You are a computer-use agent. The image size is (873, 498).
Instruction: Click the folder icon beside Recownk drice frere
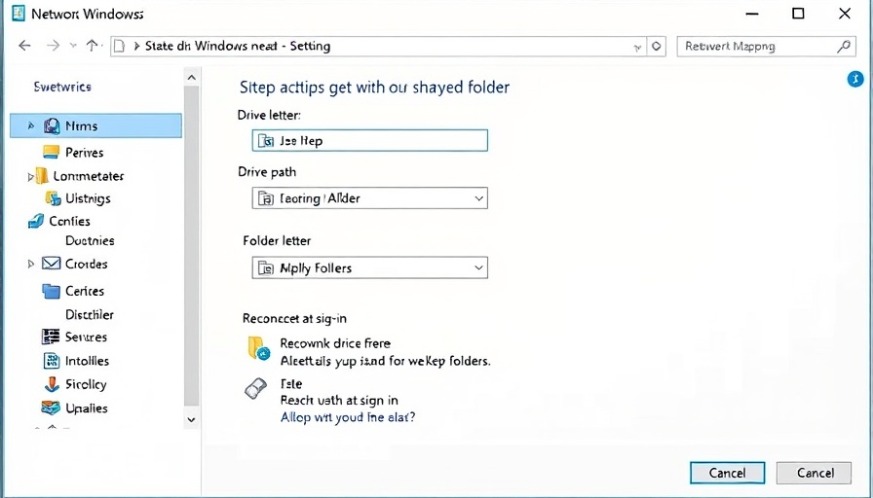pos(257,348)
